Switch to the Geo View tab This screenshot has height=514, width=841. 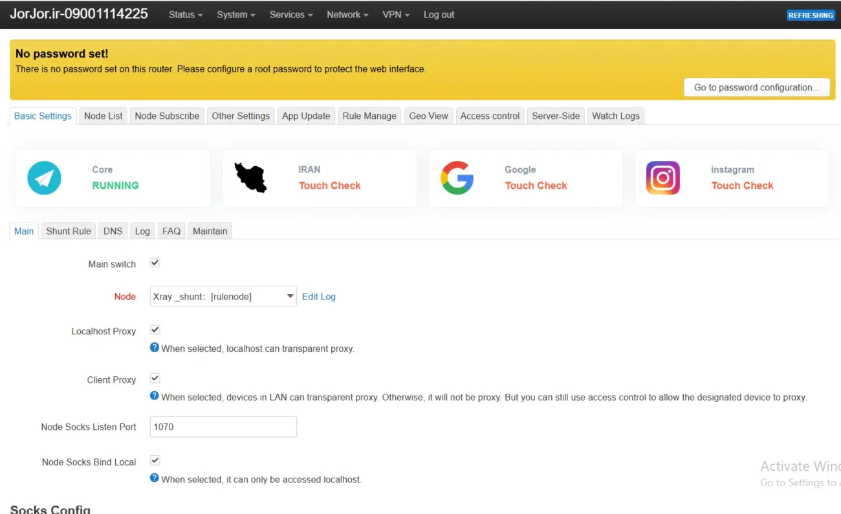(429, 116)
